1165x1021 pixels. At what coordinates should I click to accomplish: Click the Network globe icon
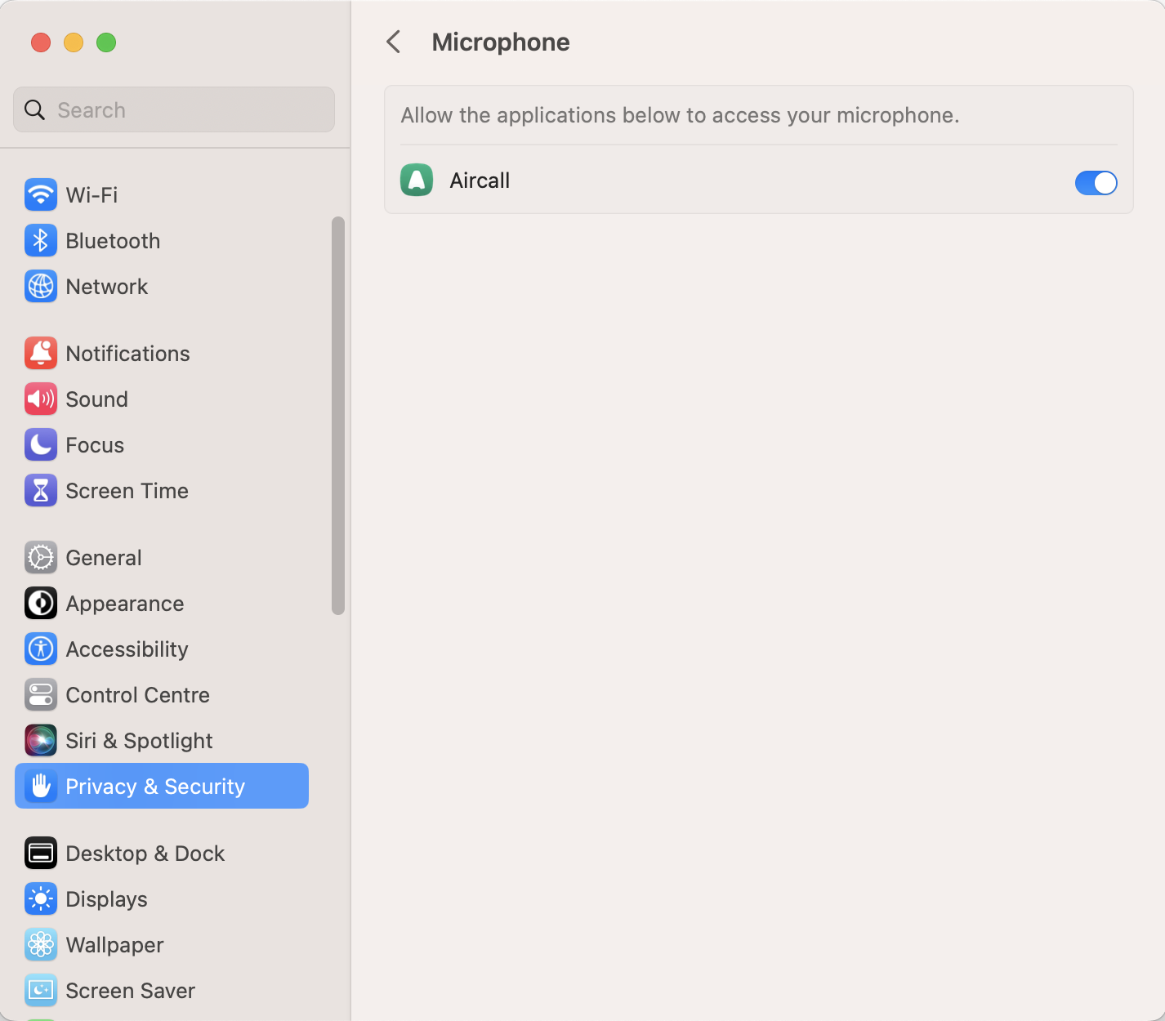tap(41, 286)
